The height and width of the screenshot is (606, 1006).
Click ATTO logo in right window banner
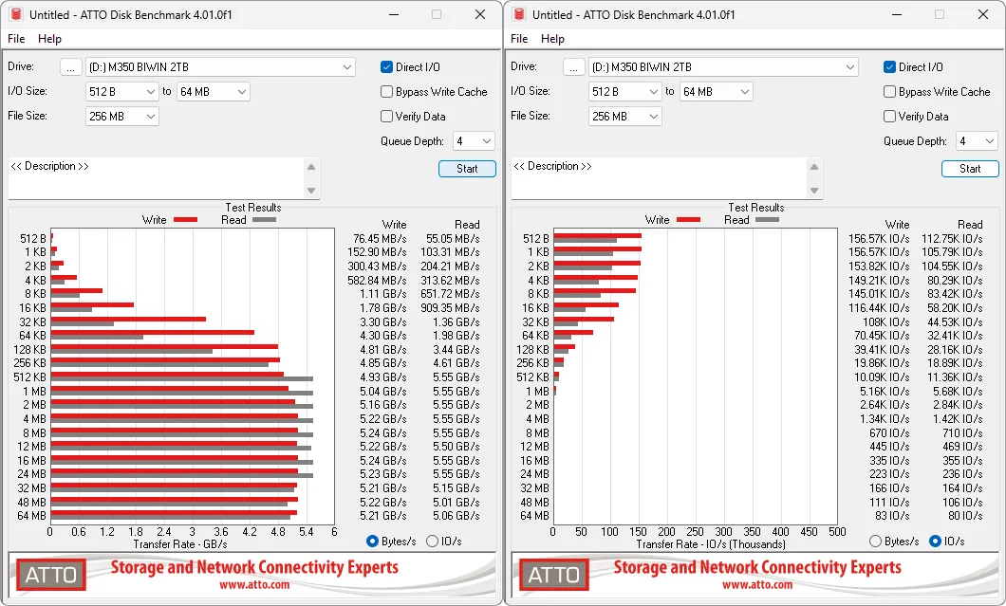coord(553,576)
